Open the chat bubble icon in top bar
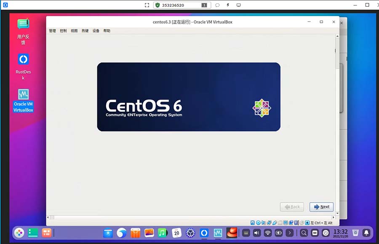This screenshot has height=244, width=379. (x=217, y=5)
